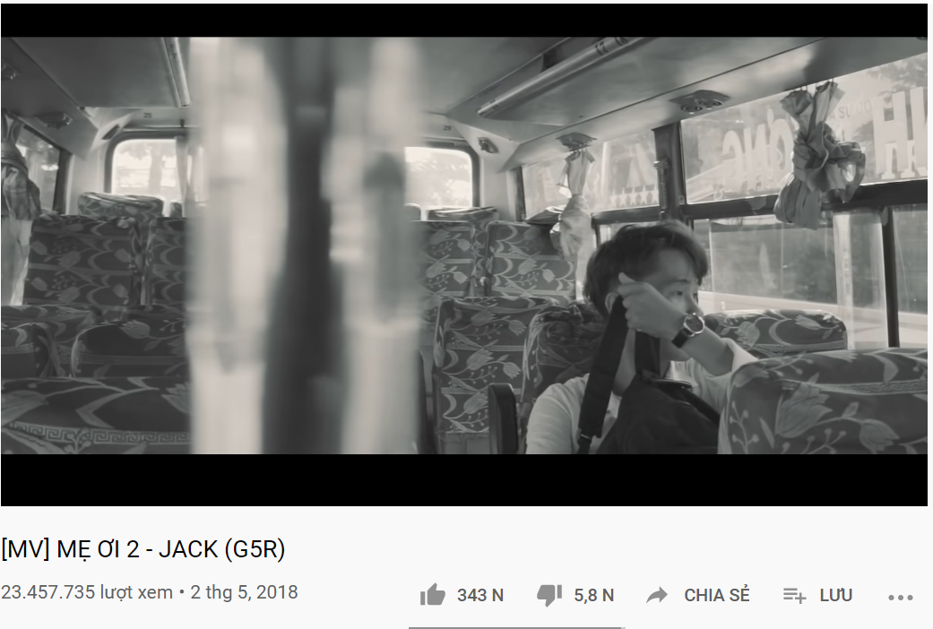The image size is (933, 629).
Task: Open sharing via the CHIA SẺ label
Action: point(716,595)
